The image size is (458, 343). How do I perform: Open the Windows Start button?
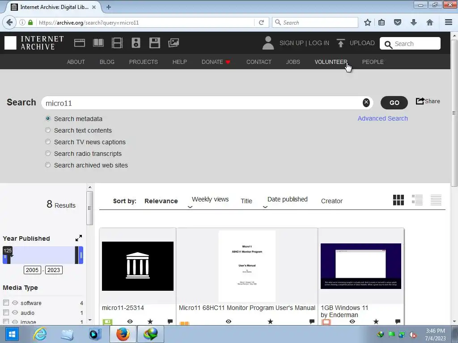pyautogui.click(x=12, y=334)
